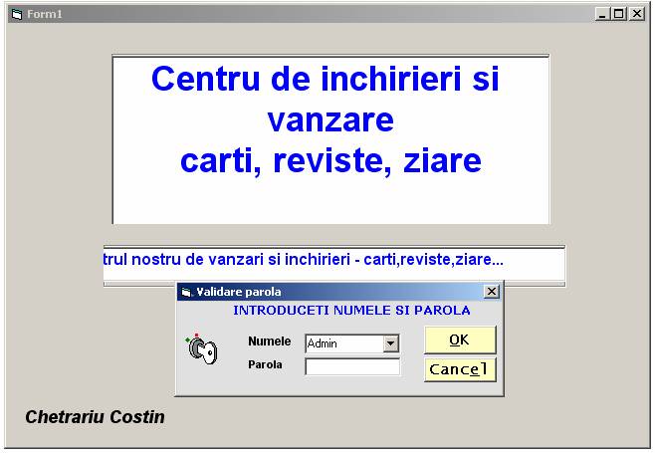
Task: Click the Parola label
Action: tap(265, 364)
